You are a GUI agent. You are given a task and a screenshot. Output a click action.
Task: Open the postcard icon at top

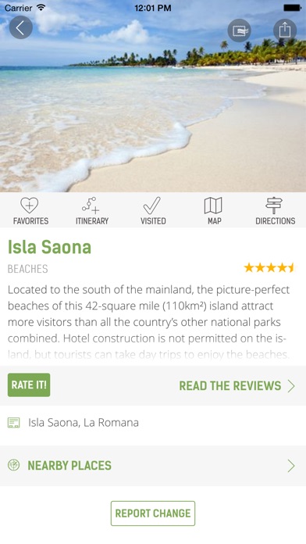(x=239, y=30)
